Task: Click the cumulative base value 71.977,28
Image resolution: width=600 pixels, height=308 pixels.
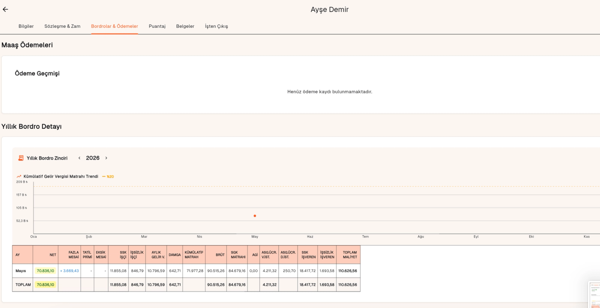Action: [x=195, y=271]
